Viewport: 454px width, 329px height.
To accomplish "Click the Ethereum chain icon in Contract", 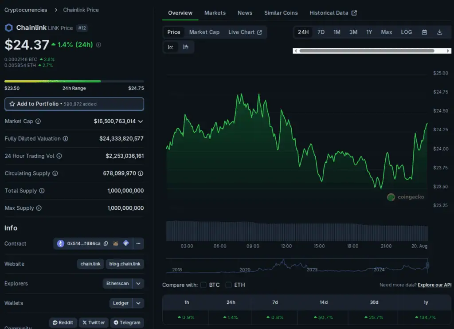I will (x=60, y=243).
